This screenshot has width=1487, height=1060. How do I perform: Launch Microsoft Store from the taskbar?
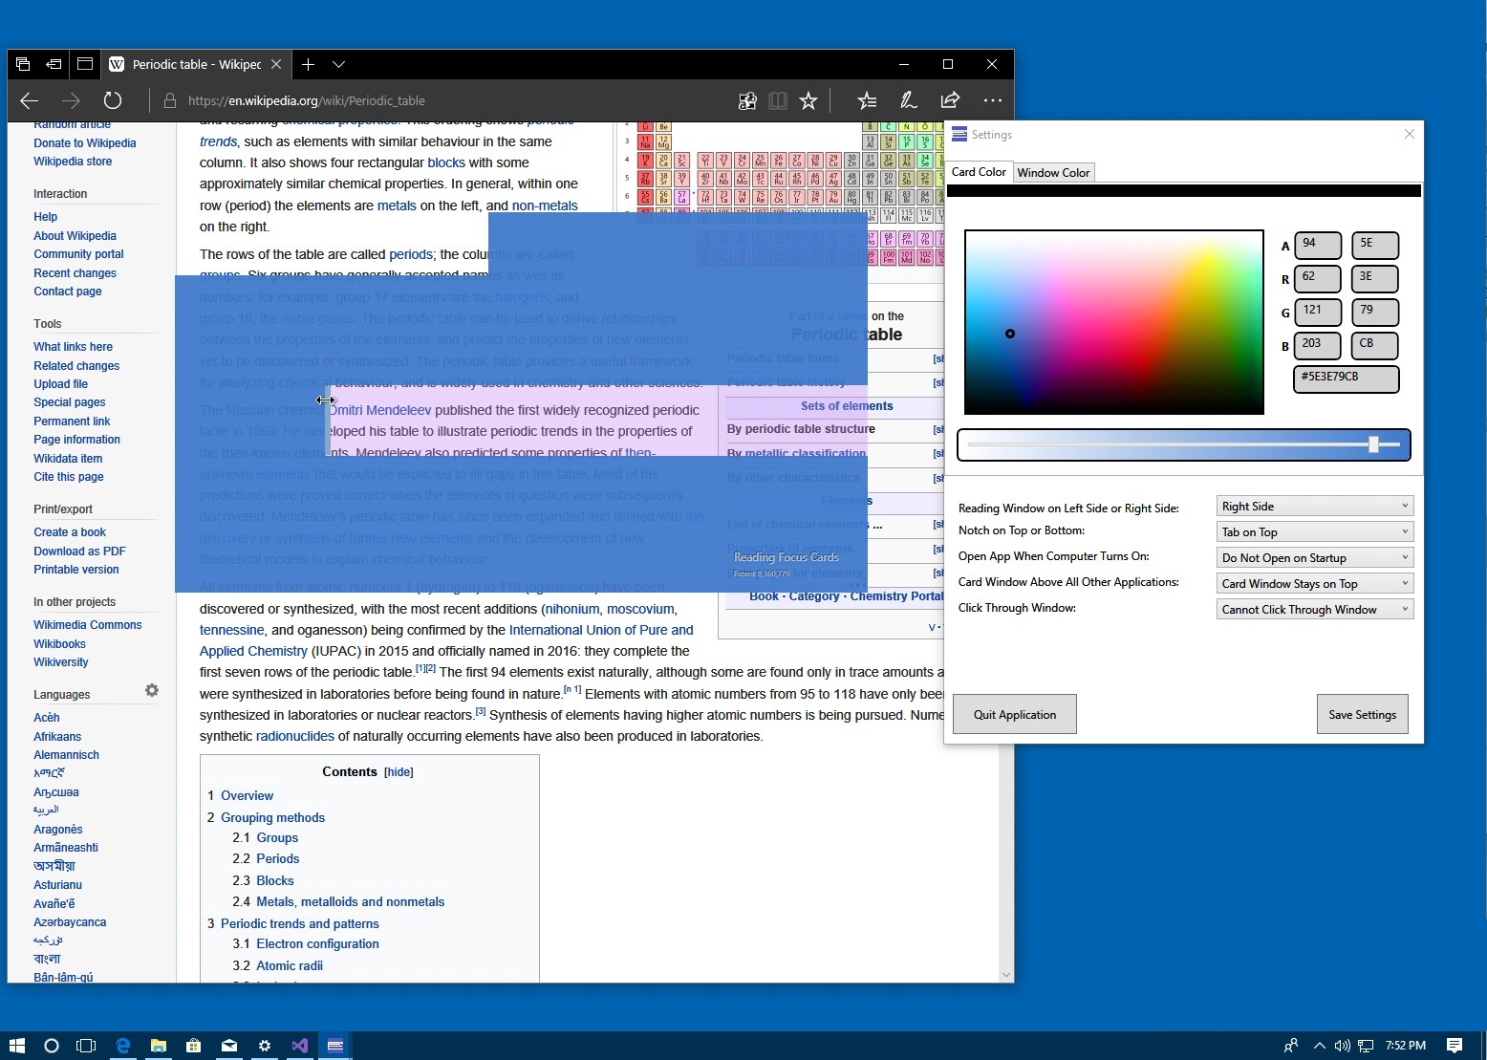193,1046
